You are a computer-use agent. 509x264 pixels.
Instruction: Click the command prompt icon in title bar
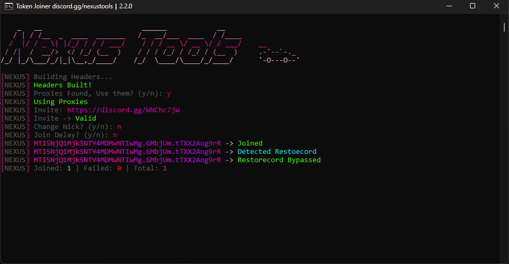point(9,6)
